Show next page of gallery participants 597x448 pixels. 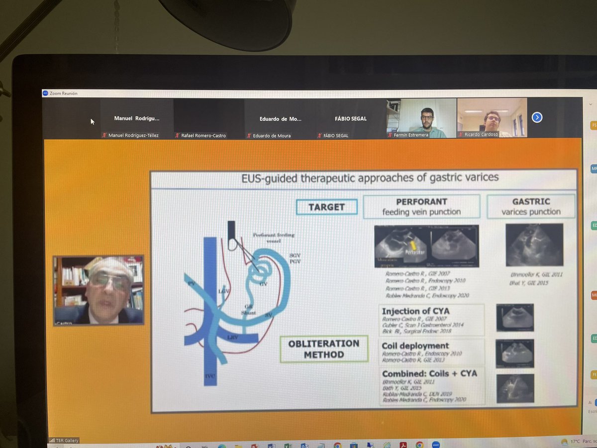[x=537, y=117]
